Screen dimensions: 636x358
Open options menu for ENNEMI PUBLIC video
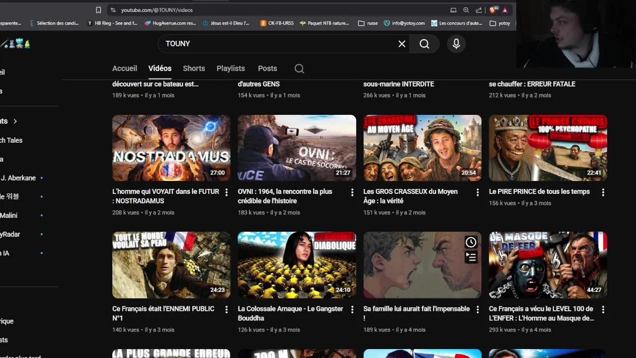227,309
